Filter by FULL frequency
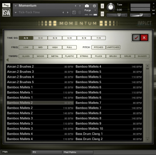Image resolution: width=156 pixels, height=155 pixels. pyautogui.click(x=70, y=47)
